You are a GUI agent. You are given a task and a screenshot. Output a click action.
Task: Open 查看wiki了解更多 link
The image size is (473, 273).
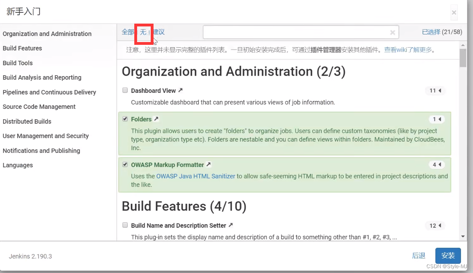pos(408,50)
